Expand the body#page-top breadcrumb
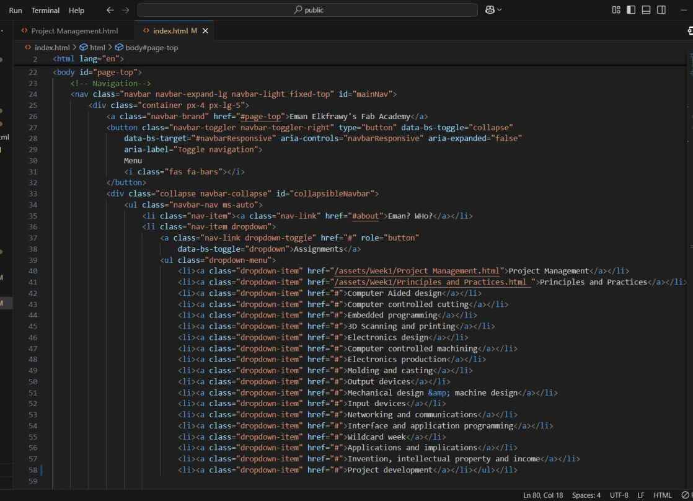Image resolution: width=693 pixels, height=501 pixels. point(152,48)
